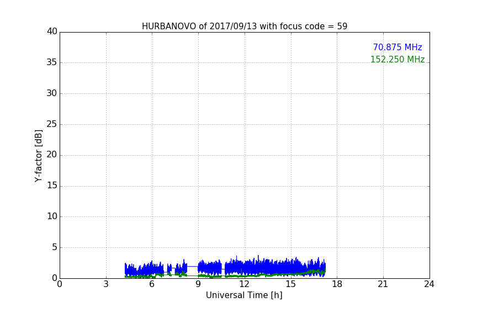Click the y-axis tick label '15'
The height and width of the screenshot is (318, 477).
[52, 185]
